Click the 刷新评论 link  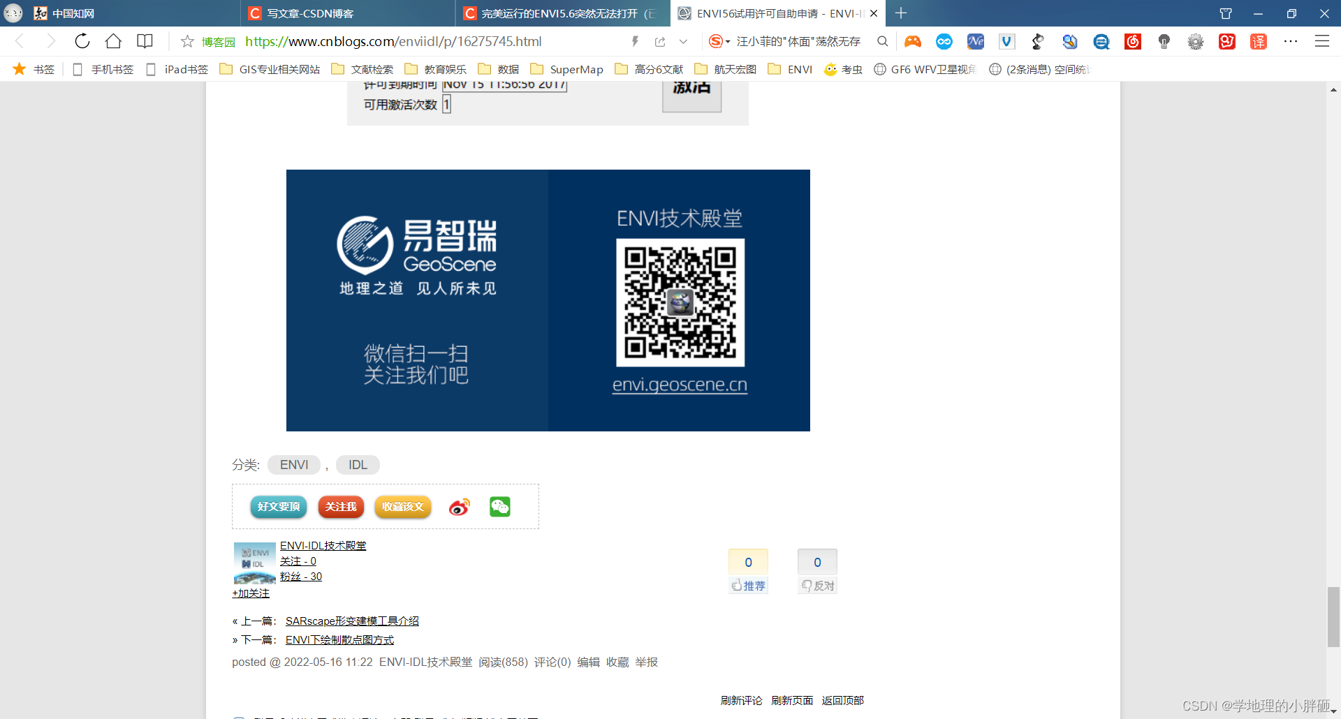[x=741, y=700]
